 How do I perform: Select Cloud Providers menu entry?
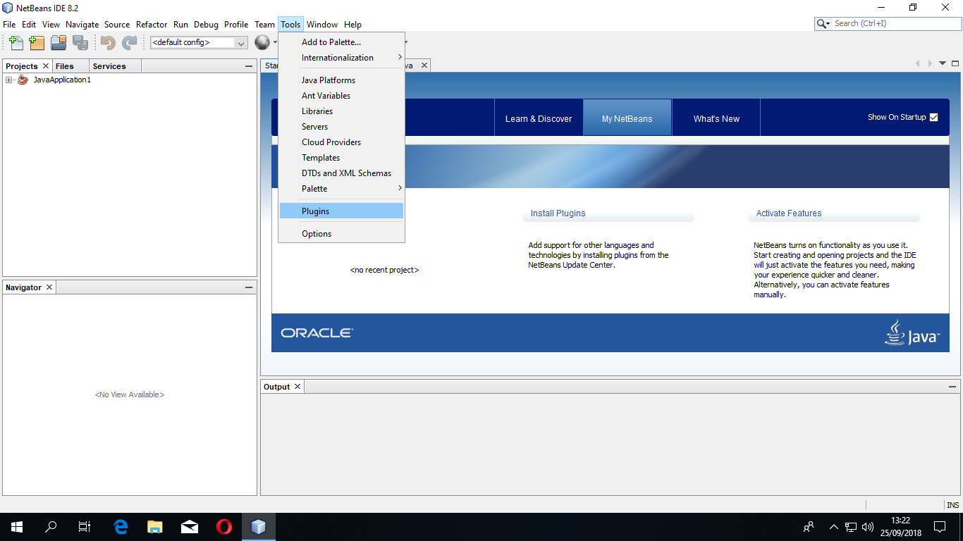click(x=341, y=142)
